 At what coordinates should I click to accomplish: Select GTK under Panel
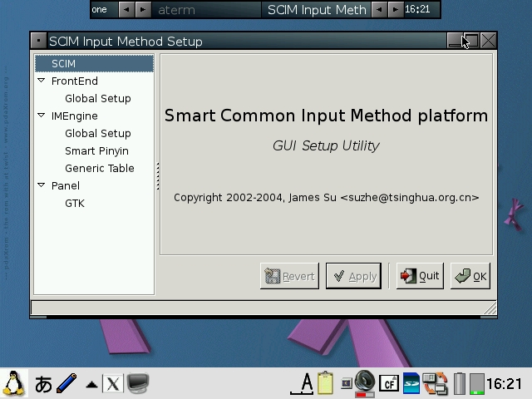point(74,203)
